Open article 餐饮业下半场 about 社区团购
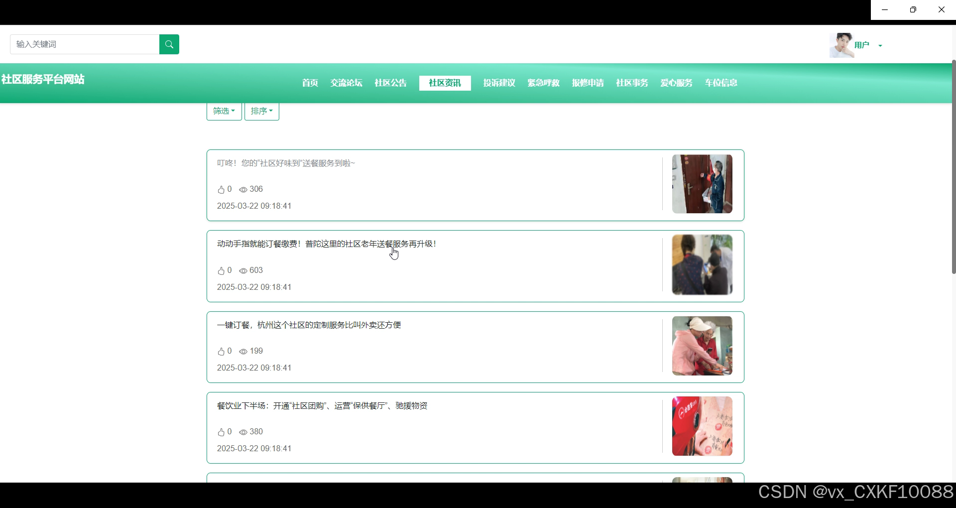 pos(322,406)
